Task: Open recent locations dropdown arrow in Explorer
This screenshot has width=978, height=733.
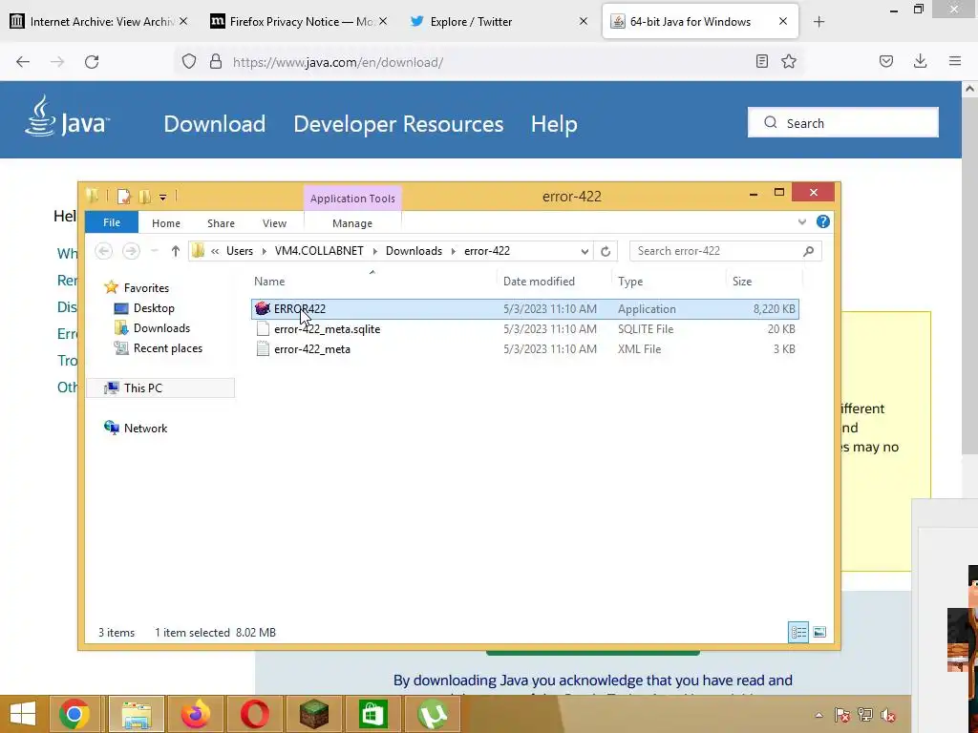Action: pyautogui.click(x=155, y=251)
